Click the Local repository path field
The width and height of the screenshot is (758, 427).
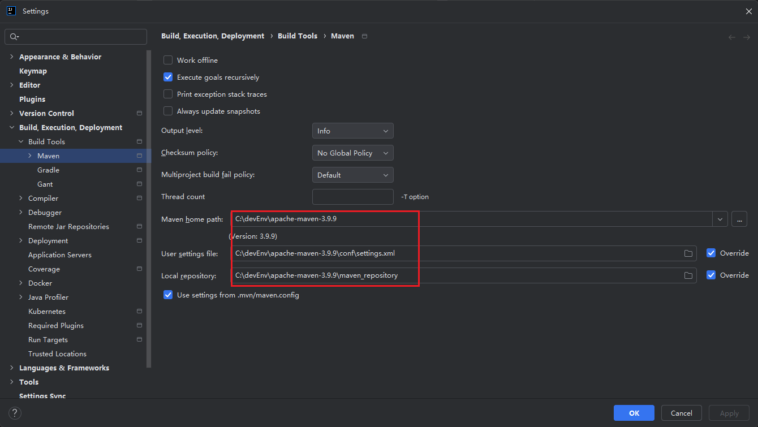click(x=464, y=275)
